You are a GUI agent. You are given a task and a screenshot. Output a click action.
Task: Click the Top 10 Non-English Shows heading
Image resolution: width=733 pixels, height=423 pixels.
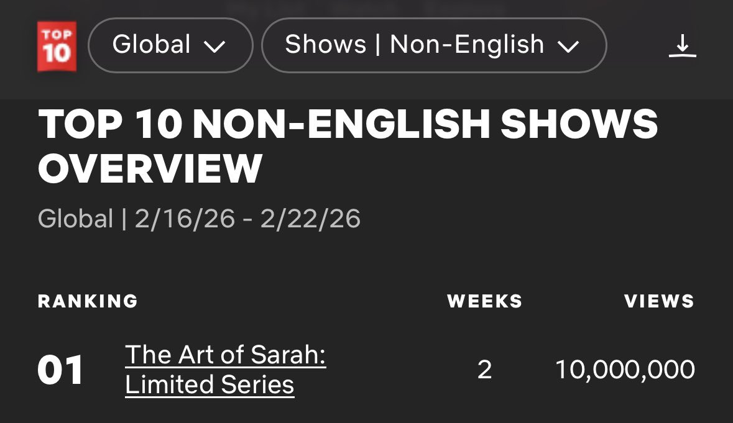point(348,124)
